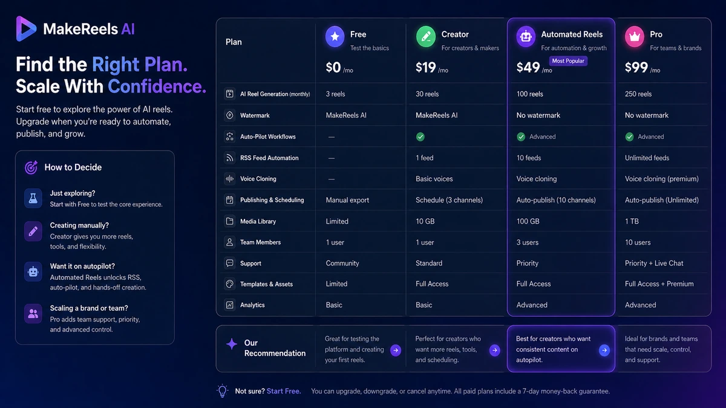
Task: Click the 'How to Decide' heading
Action: tap(73, 167)
